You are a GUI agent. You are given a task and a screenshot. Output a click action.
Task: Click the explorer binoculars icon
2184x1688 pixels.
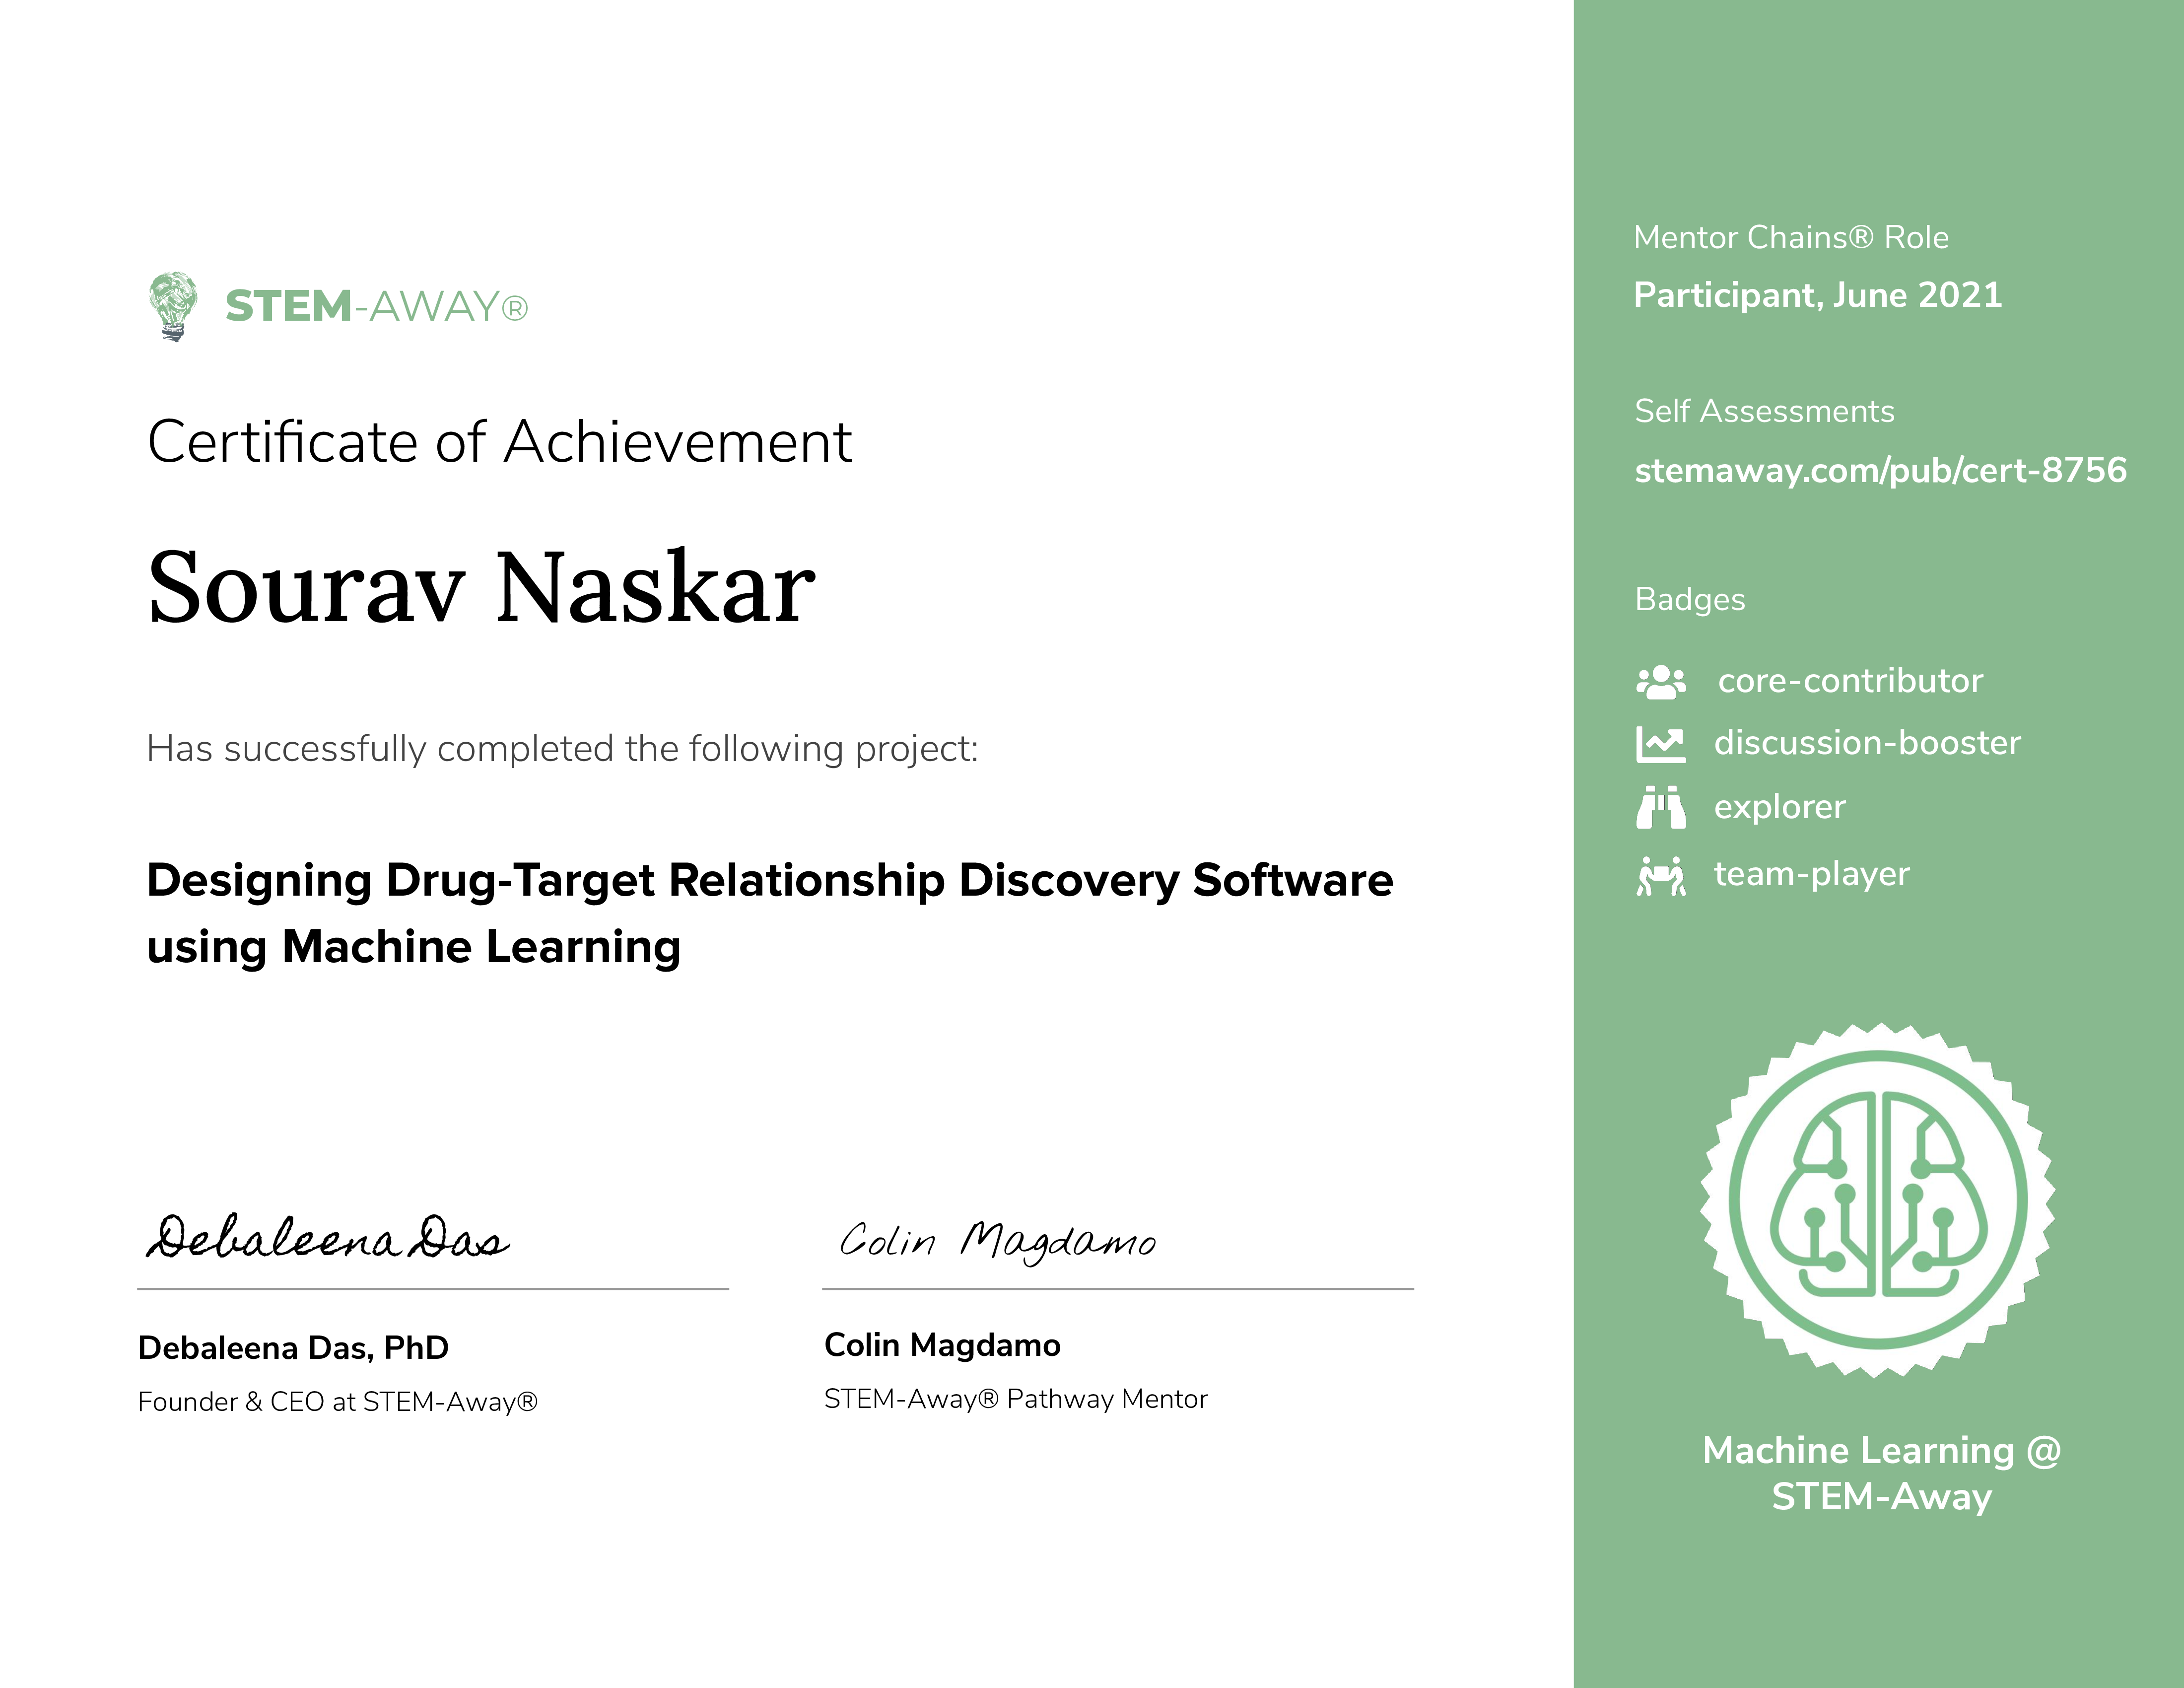coord(1660,807)
